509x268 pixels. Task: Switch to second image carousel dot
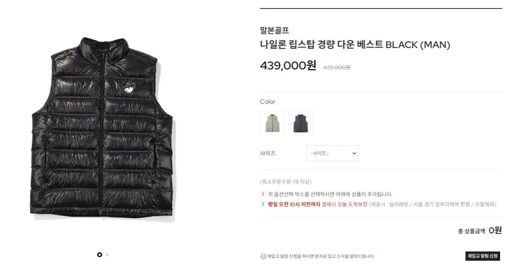[x=107, y=254]
